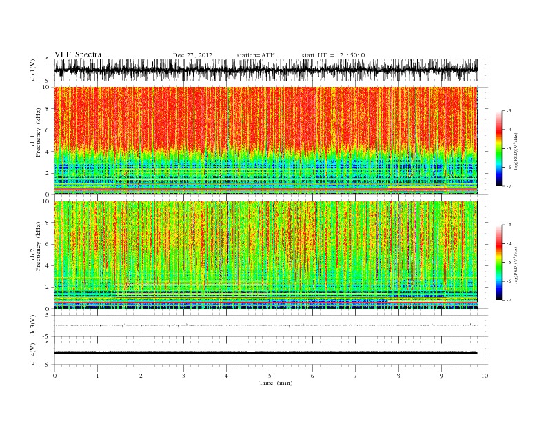
Task: Click the time axis tick label "6"
Action: pos(313,376)
